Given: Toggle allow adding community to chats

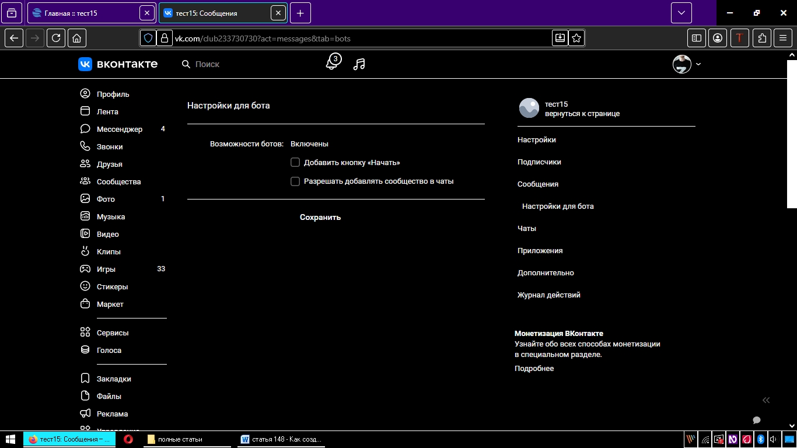Looking at the screenshot, I should click(295, 181).
